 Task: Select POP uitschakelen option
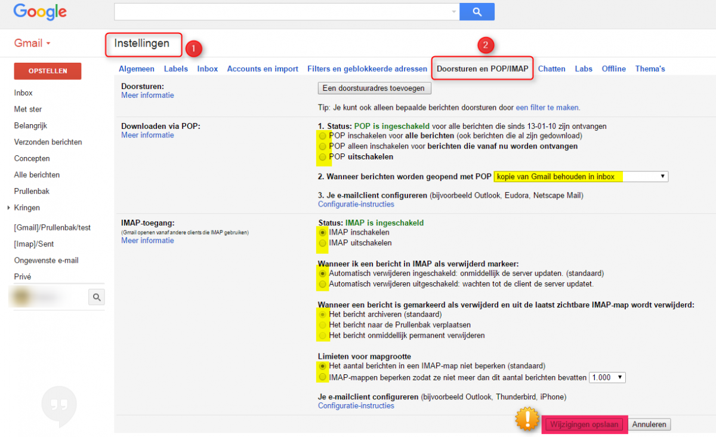(x=323, y=157)
